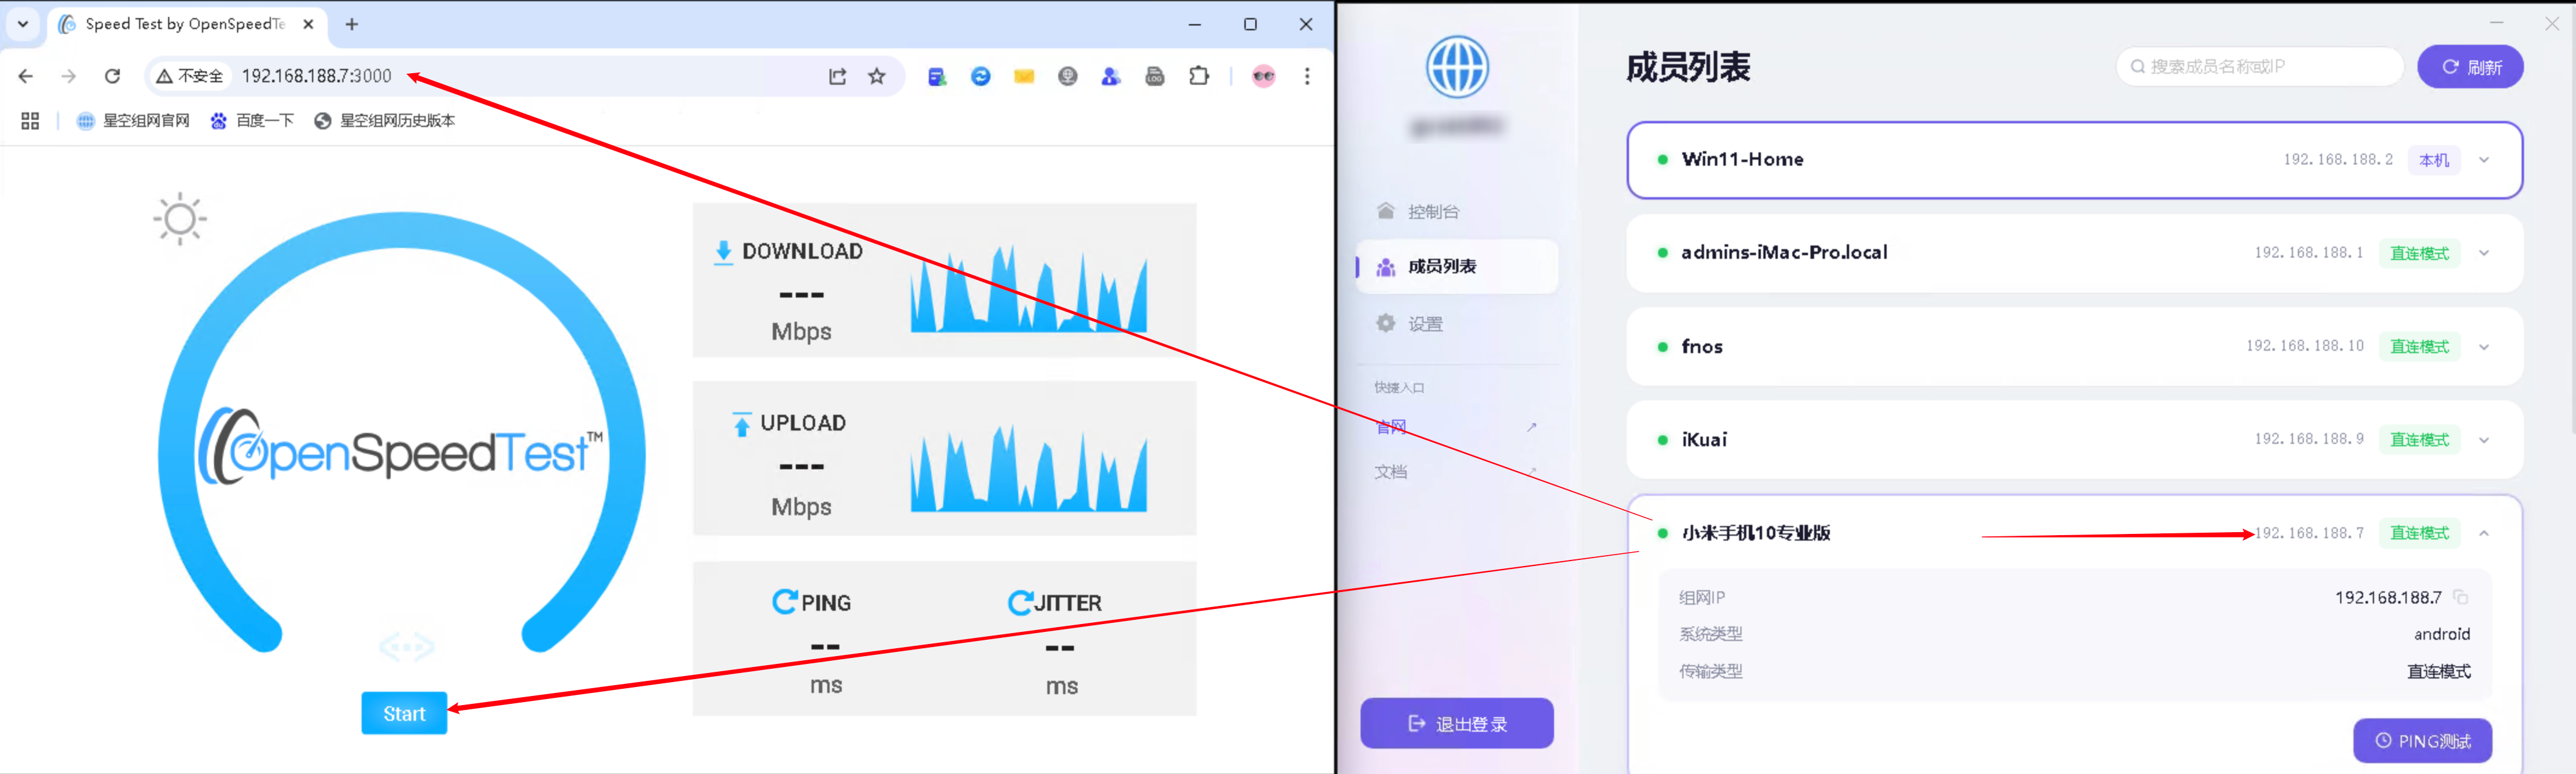This screenshot has height=774, width=2576.
Task: Click the Start speed test button
Action: click(404, 713)
